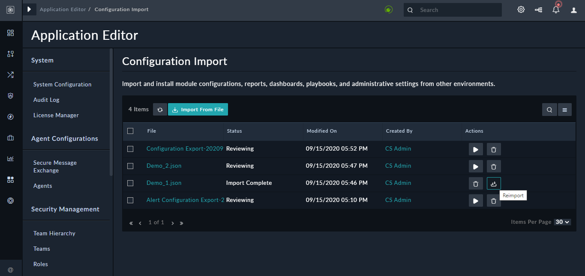Screen dimensions: 585x276
Task: Open the Configuration Export-20209 file link
Action: click(x=184, y=148)
